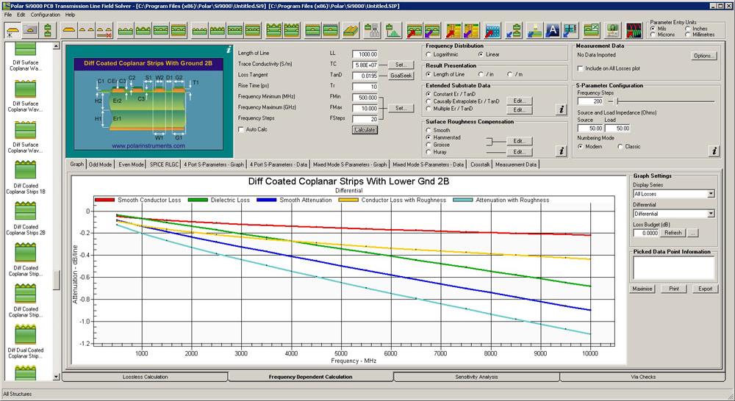Select Microns parameter entry units
The width and height of the screenshot is (735, 401).
(x=653, y=35)
